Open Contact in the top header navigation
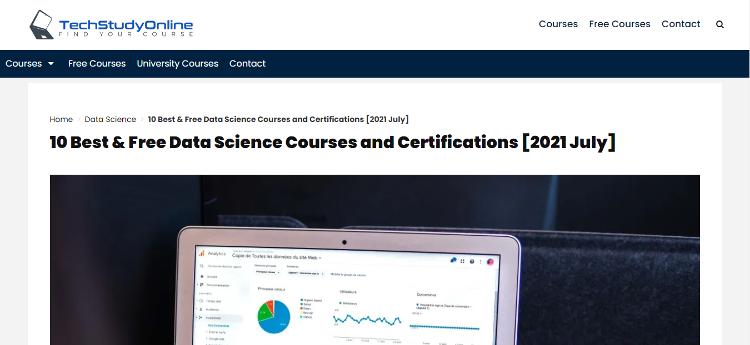 [x=681, y=24]
